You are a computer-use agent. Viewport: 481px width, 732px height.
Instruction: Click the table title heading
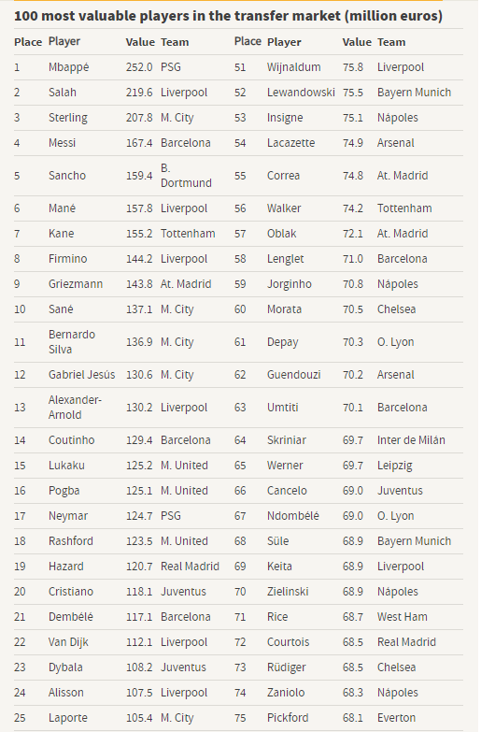coord(228,16)
